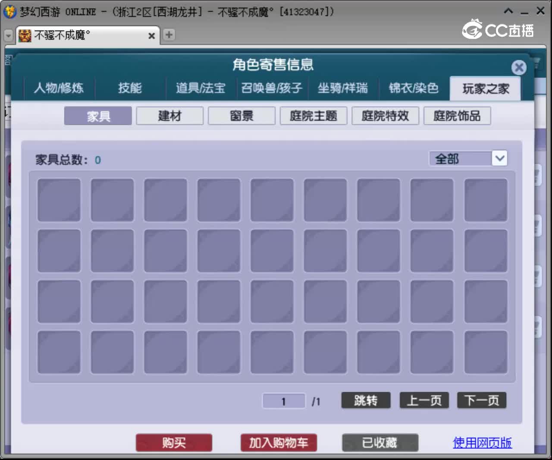Click 加入购物车 add to cart button
Image resolution: width=552 pixels, height=460 pixels.
coord(279,443)
